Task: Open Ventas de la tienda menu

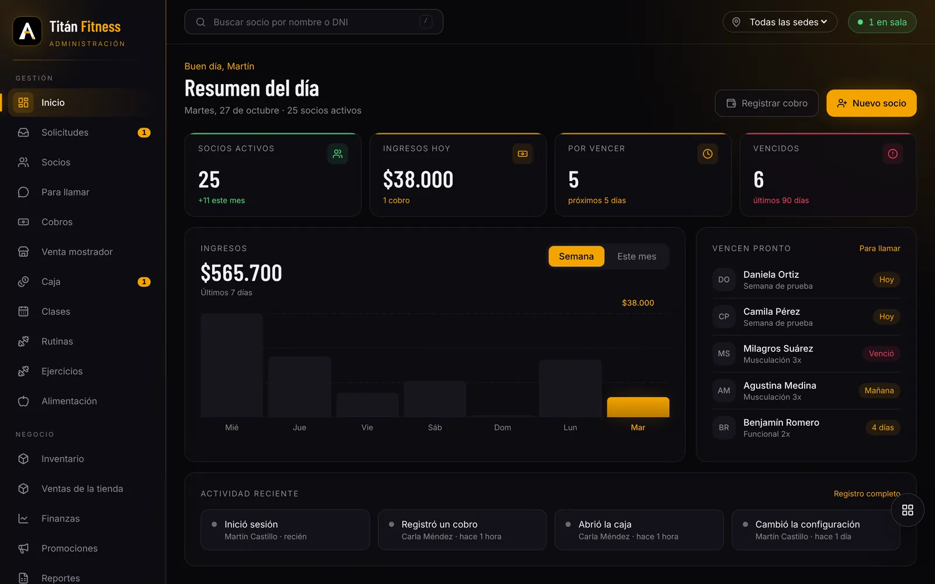Action: (x=82, y=489)
